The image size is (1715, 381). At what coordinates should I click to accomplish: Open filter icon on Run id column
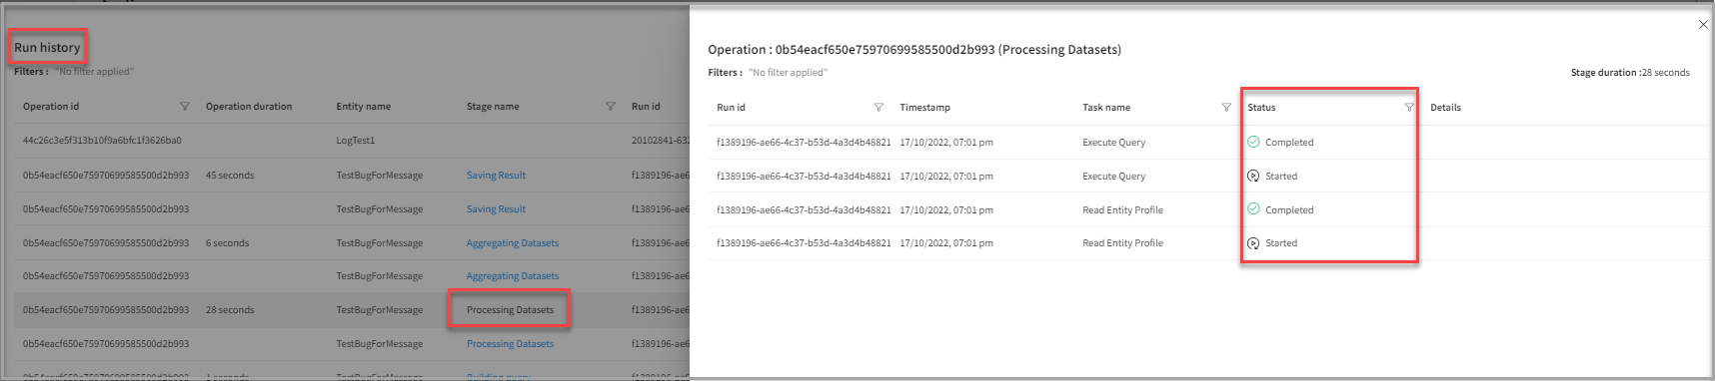pos(878,108)
